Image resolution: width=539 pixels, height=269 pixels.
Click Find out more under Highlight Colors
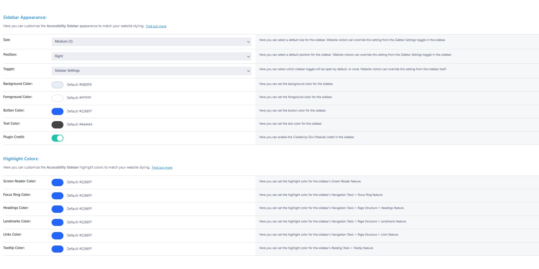tap(162, 167)
